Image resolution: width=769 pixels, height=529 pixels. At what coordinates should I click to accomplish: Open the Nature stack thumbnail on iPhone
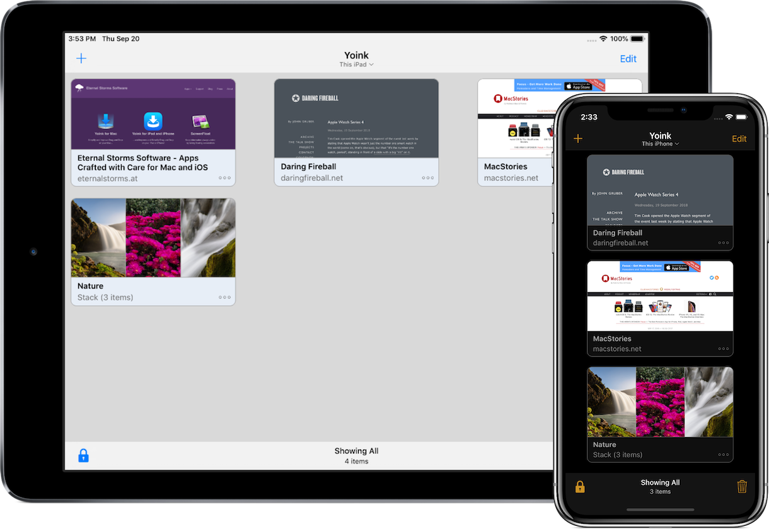pyautogui.click(x=660, y=402)
